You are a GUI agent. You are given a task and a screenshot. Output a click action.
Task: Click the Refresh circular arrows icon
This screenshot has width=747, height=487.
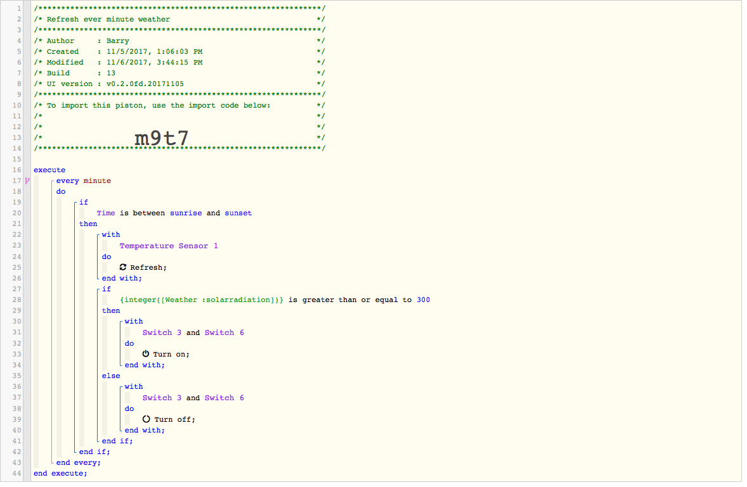pos(123,267)
